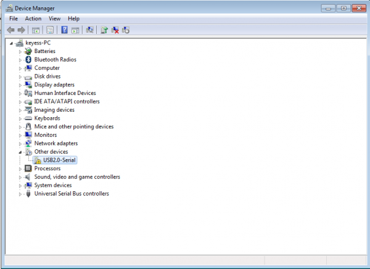Image resolution: width=370 pixels, height=269 pixels.
Task: Click Show/Hide Console Tree toolbar icon
Action: coord(36,30)
